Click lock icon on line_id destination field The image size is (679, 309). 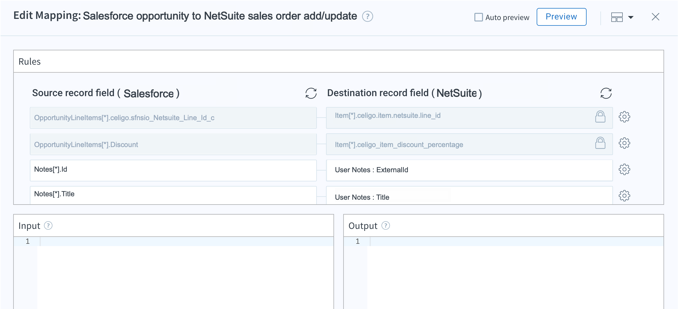(600, 117)
